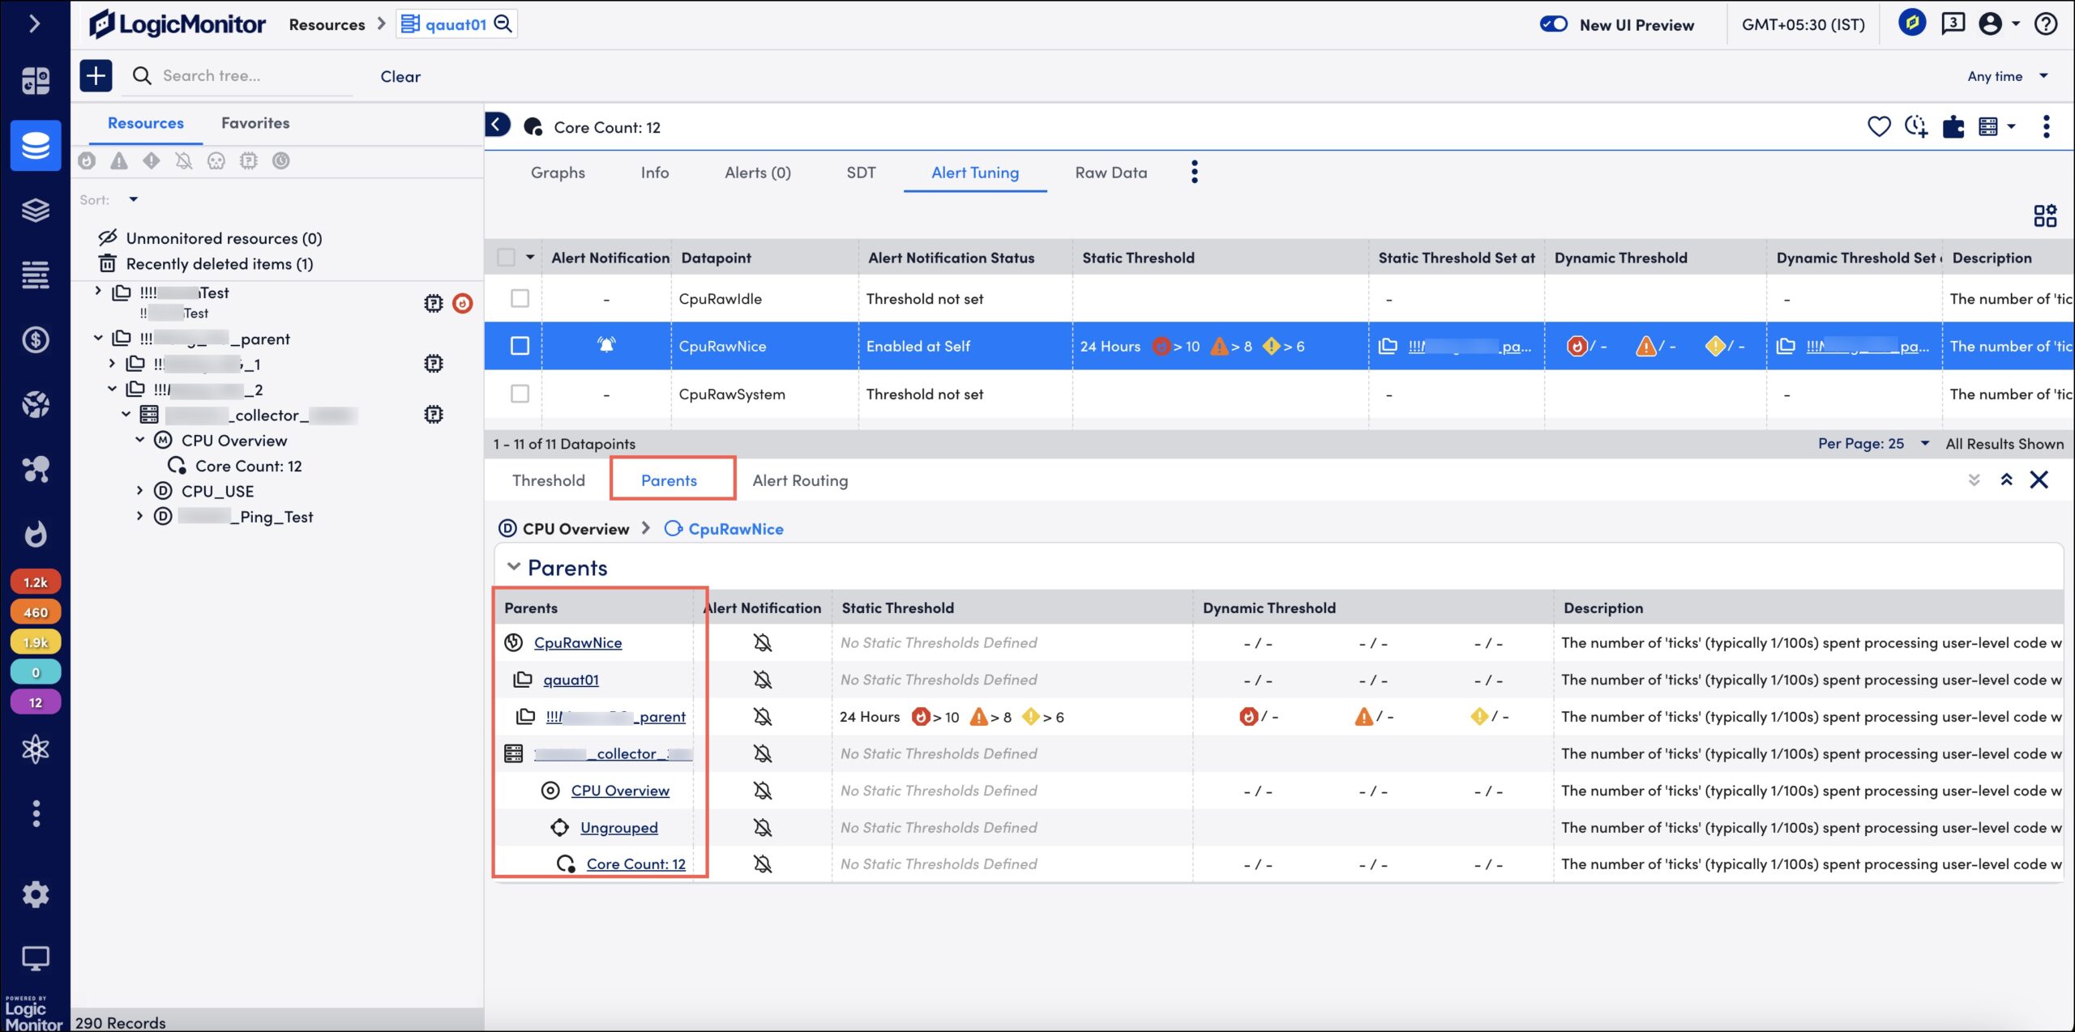Viewport: 2075px width, 1032px height.
Task: Open the layers stack icon in sidebar
Action: pos(35,210)
